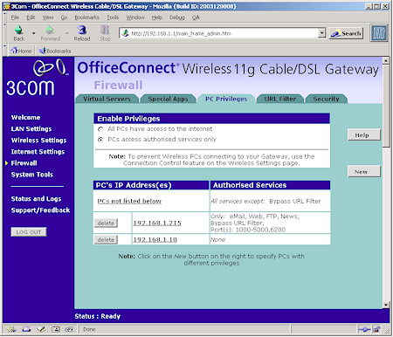
Task: Click the New button
Action: click(x=364, y=172)
